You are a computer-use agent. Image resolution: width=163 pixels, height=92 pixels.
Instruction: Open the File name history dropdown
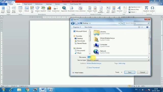pyautogui.click(x=148, y=57)
